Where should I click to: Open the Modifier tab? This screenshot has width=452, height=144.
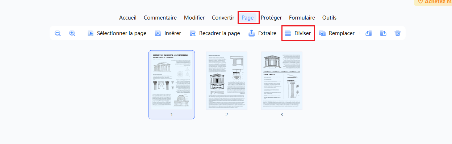point(194,17)
